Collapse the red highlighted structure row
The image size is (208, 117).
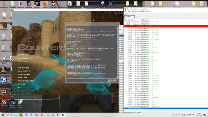[125, 26]
